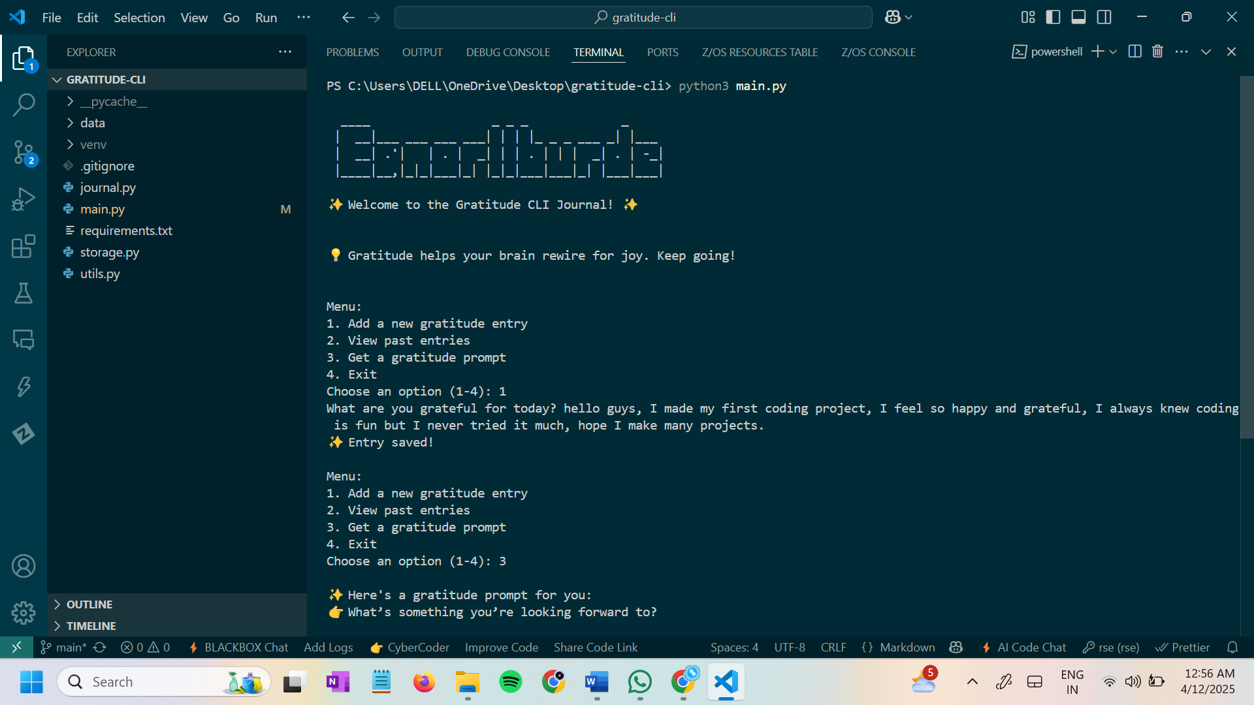Open the Extensions view
This screenshot has width=1254, height=705.
[x=24, y=246]
